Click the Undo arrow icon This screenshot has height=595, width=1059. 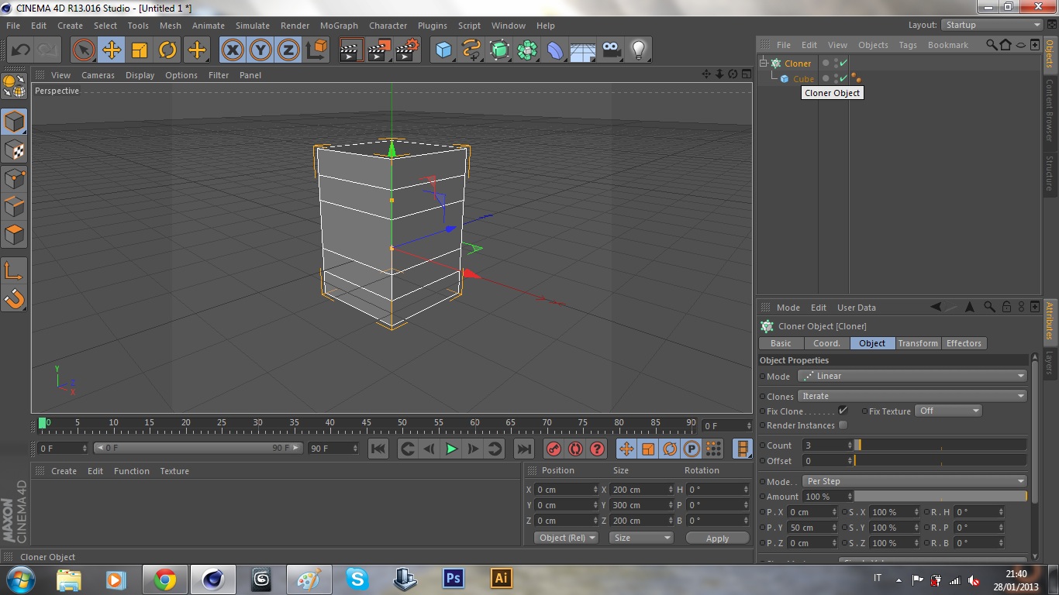(x=20, y=50)
